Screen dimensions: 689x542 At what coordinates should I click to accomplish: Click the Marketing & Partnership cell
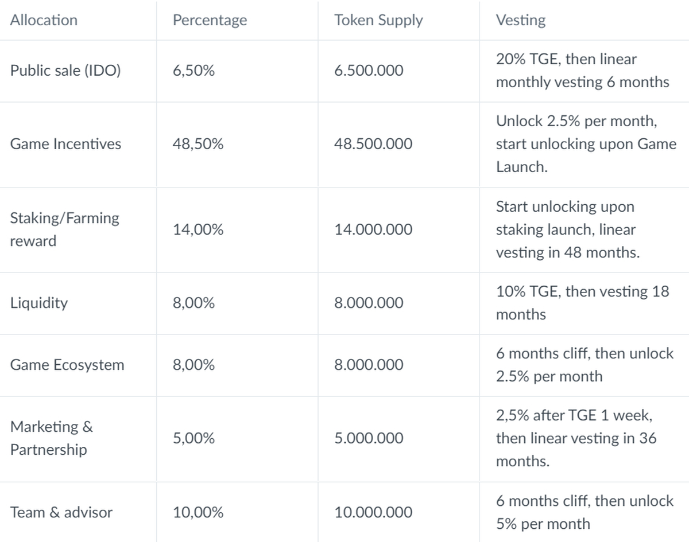coord(52,438)
